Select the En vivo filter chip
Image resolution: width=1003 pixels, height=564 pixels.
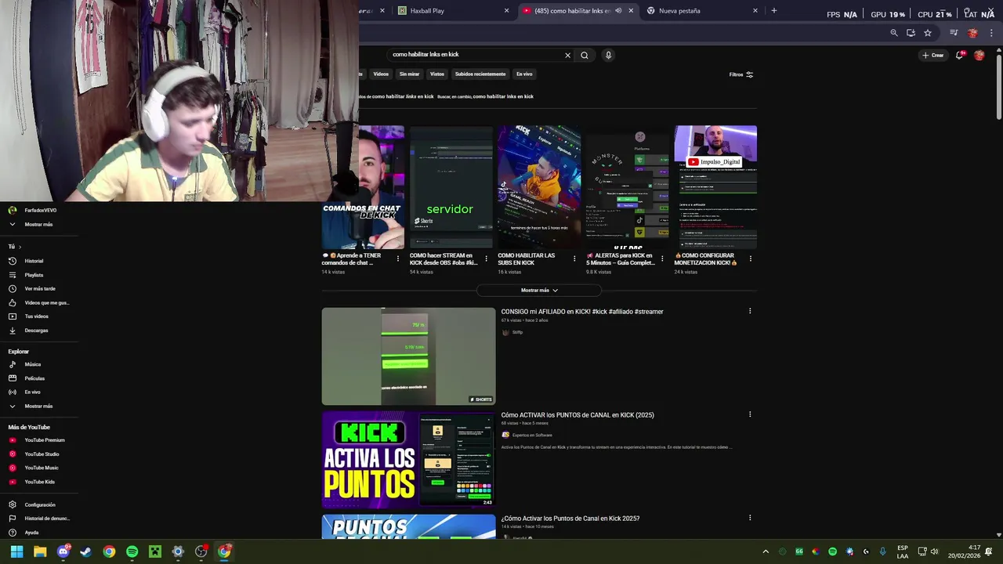tap(524, 74)
